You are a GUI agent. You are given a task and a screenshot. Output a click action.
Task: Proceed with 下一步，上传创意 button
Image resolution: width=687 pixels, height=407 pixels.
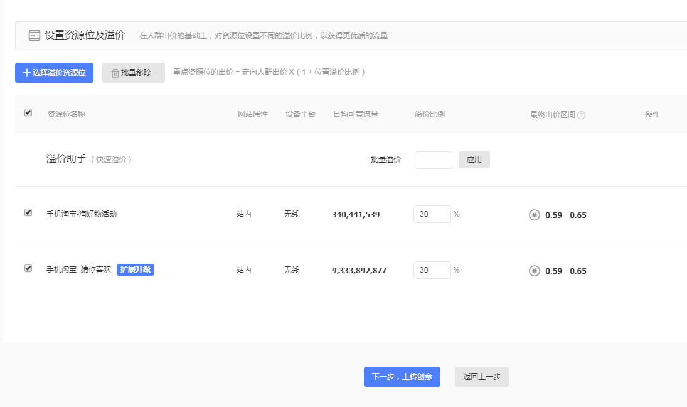(402, 377)
